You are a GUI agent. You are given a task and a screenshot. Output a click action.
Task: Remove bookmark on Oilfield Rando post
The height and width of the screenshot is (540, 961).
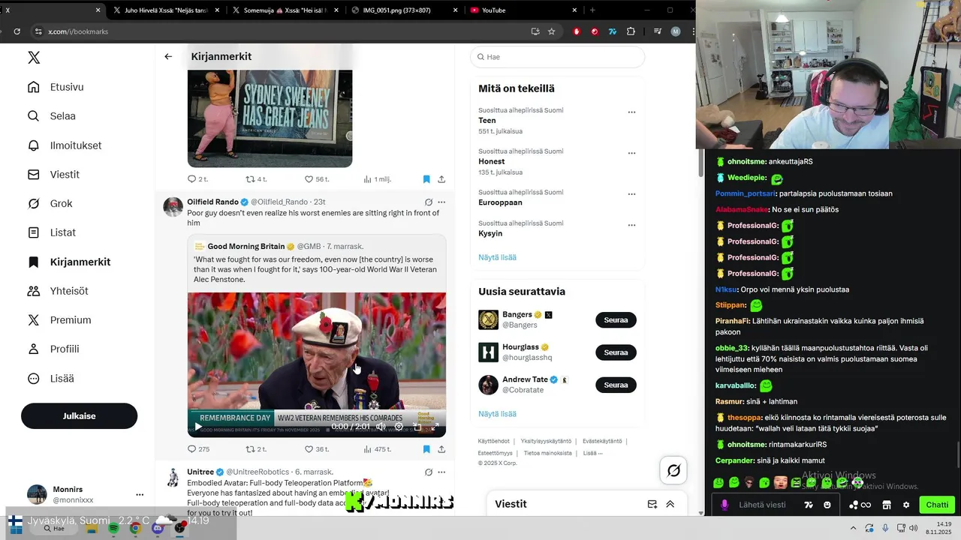pyautogui.click(x=426, y=449)
